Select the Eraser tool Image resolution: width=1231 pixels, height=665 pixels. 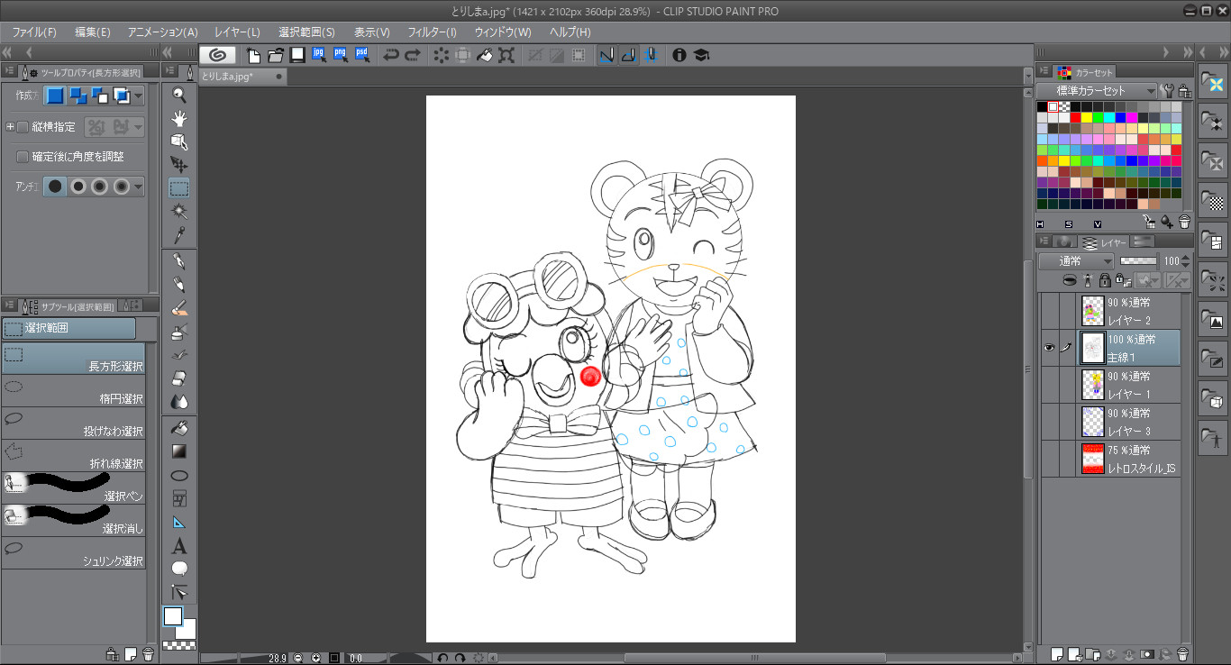(179, 378)
